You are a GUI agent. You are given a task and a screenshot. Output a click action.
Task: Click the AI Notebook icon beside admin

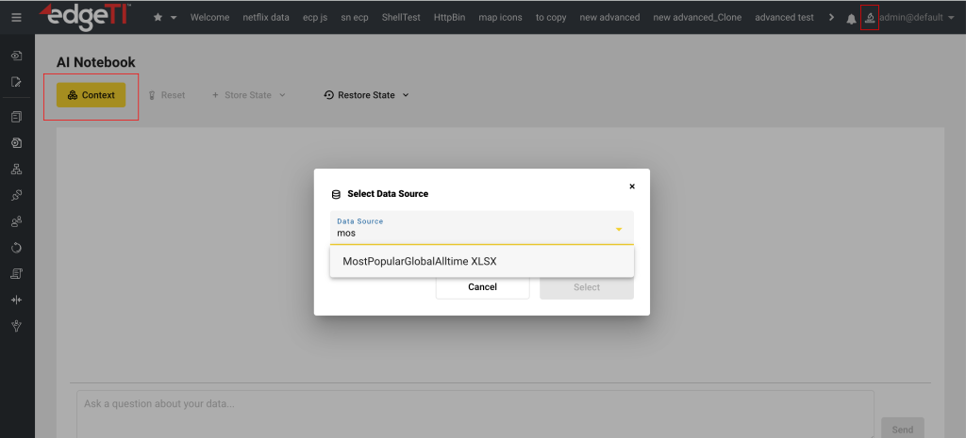(870, 18)
